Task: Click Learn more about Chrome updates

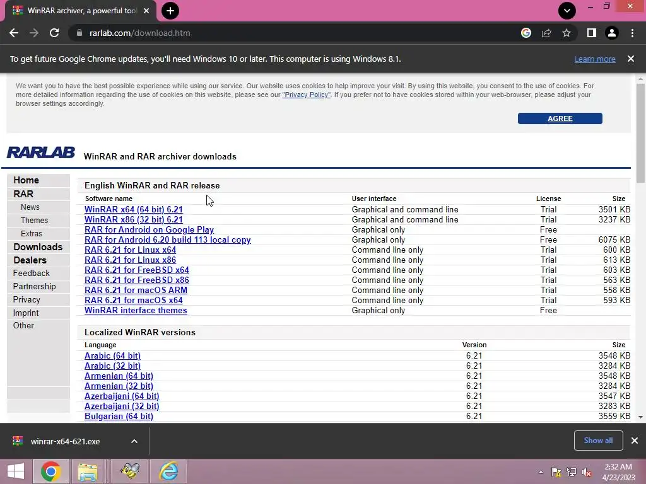Action: click(595, 59)
